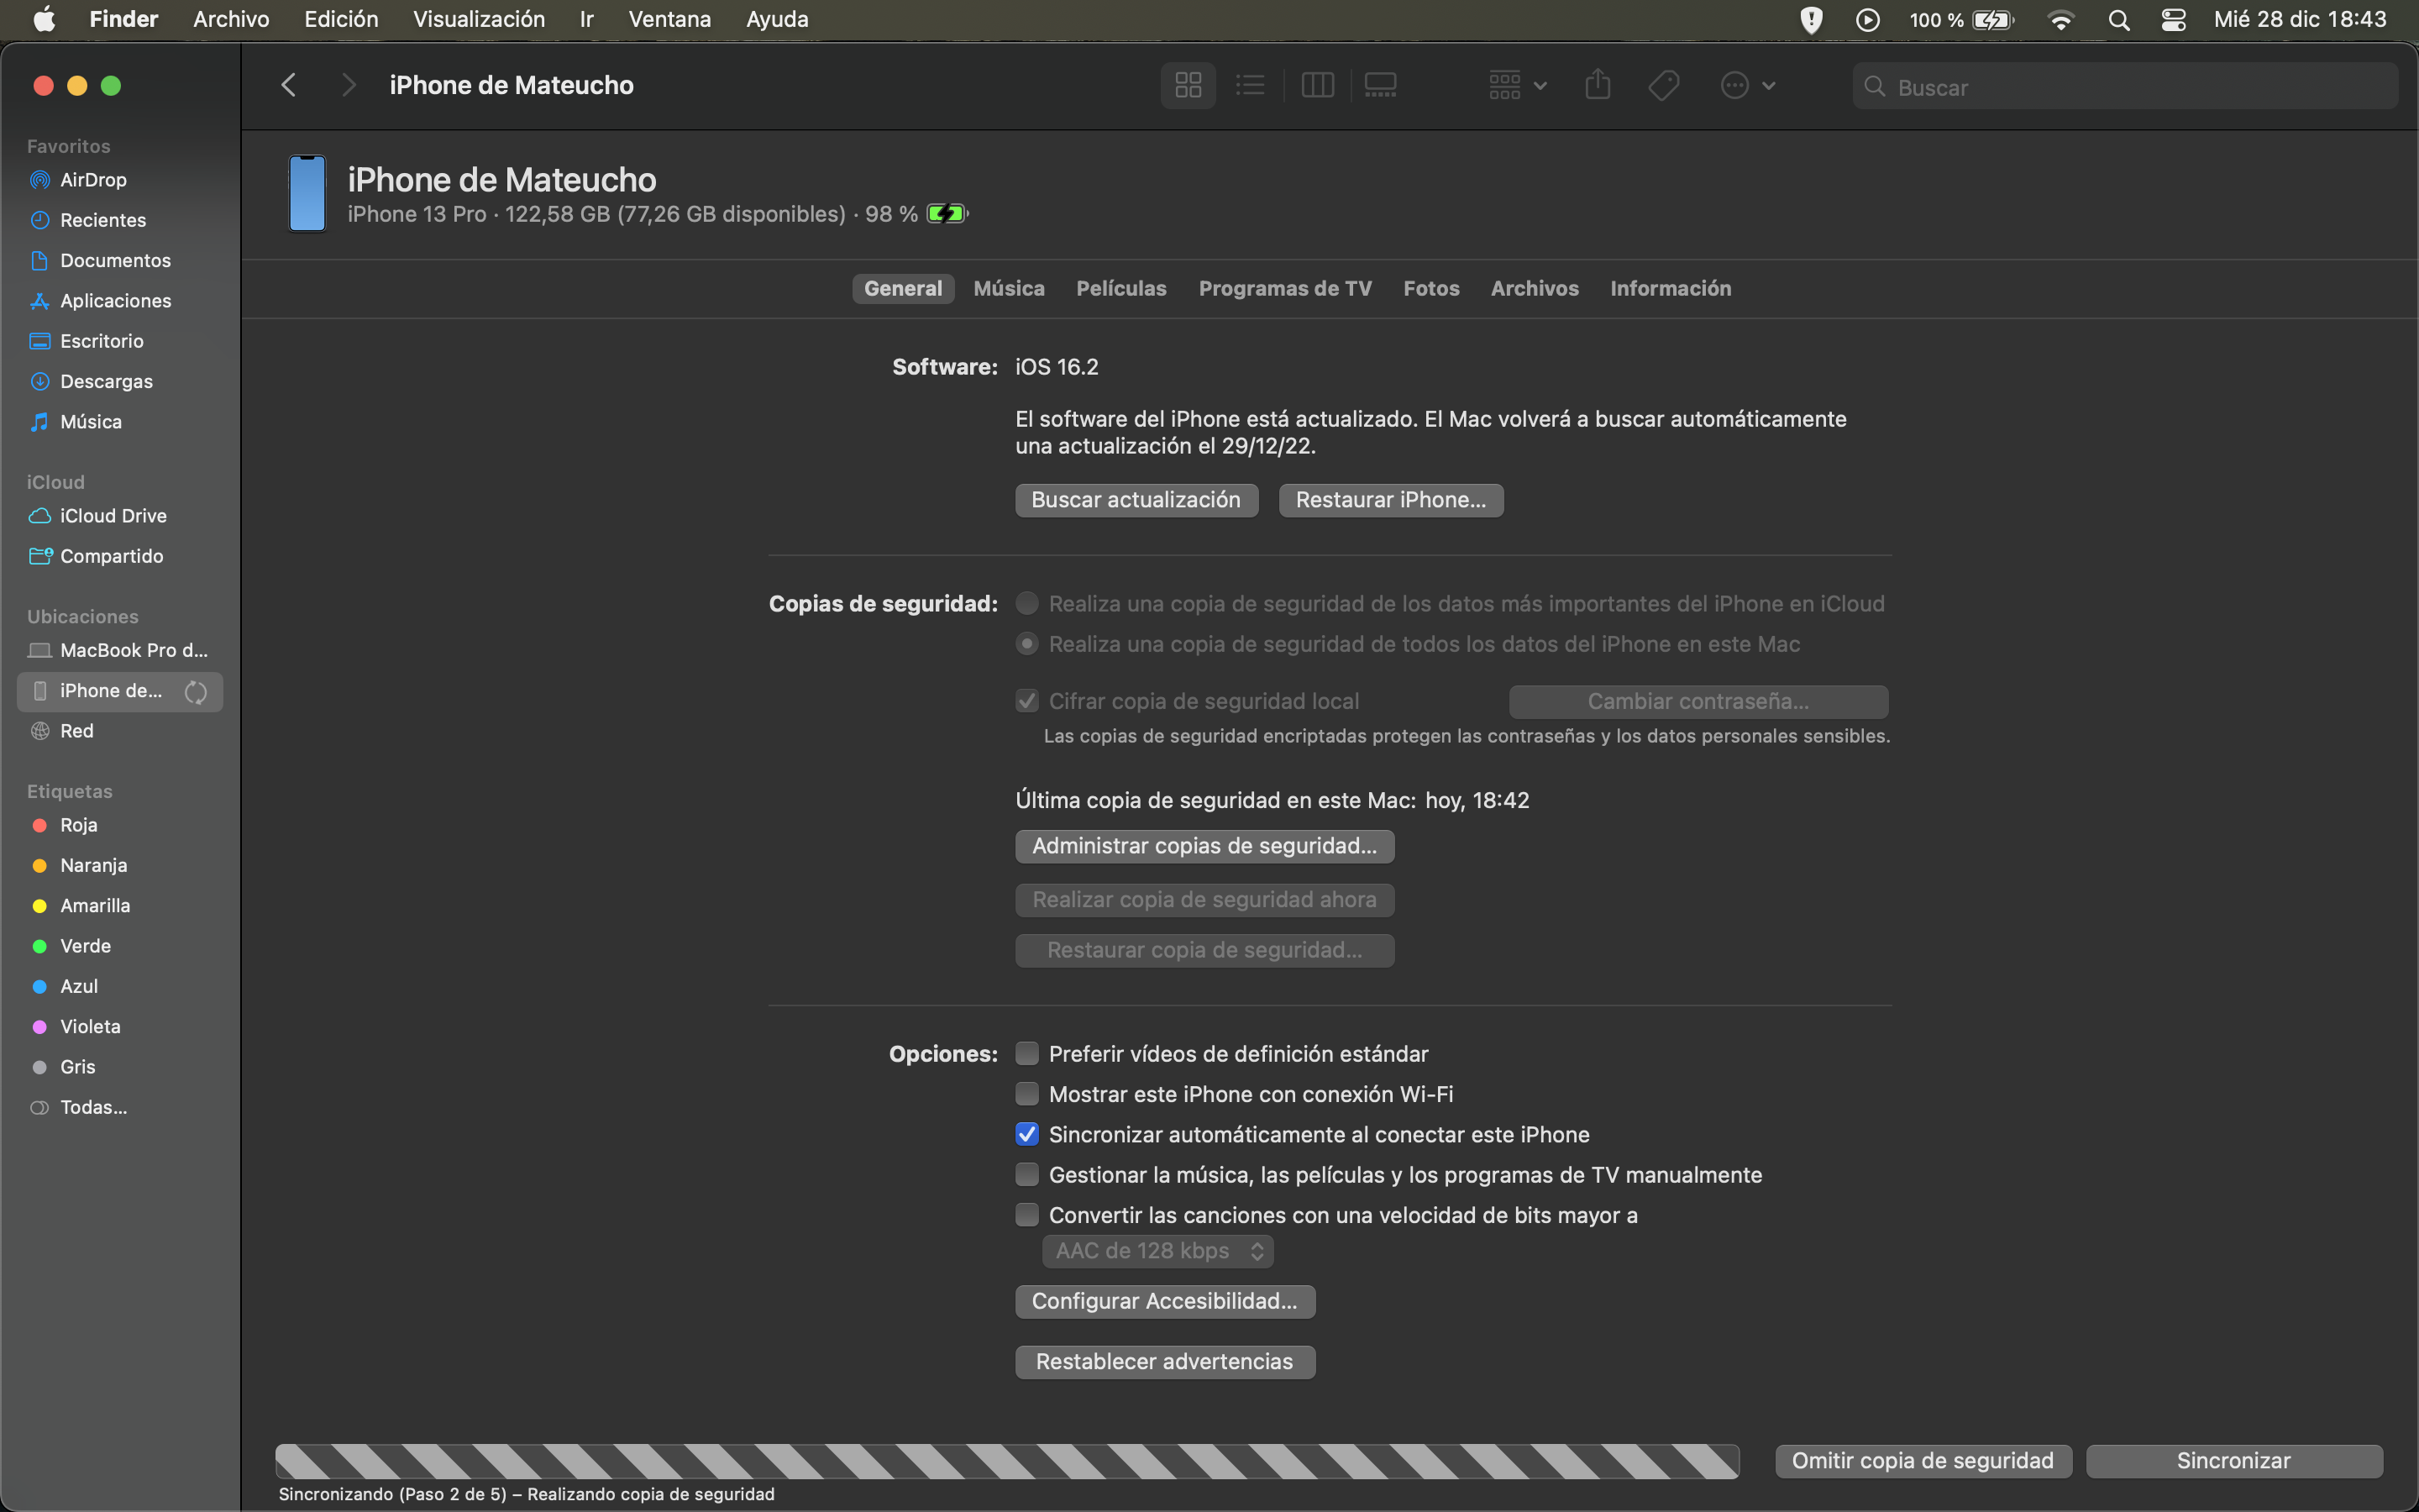This screenshot has width=2419, height=1512.
Task: Open the Visualización menu
Action: click(x=479, y=19)
